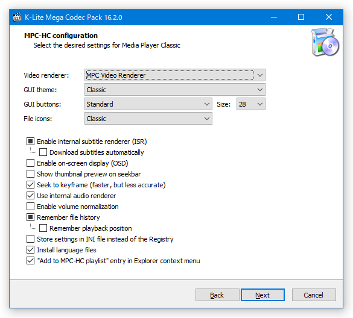The height and width of the screenshot is (318, 353).
Task: Change the button Size dropdown value
Action: [251, 104]
